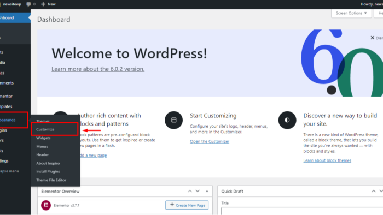Click the Dashboard sidebar item
383x215 pixels.
coord(15,18)
